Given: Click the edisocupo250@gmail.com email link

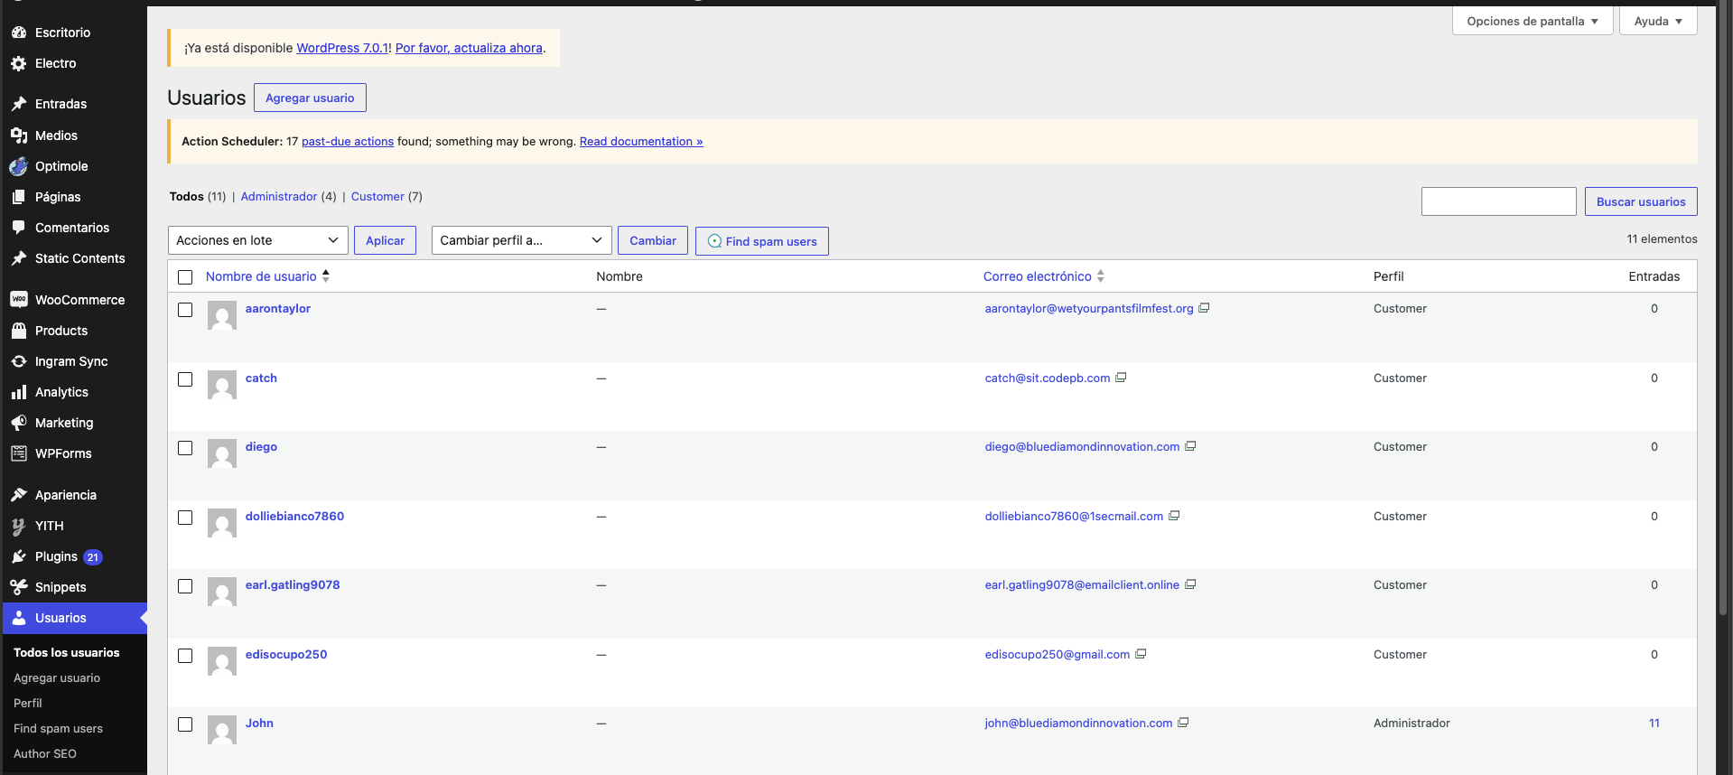Looking at the screenshot, I should [1058, 654].
